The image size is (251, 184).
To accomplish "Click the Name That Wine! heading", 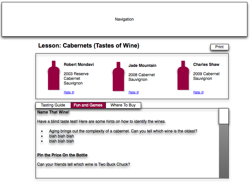I will click(x=53, y=112).
